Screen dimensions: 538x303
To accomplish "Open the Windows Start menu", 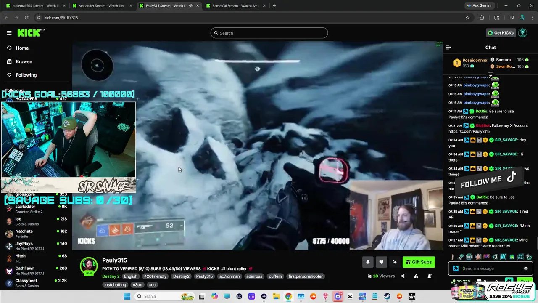I will tap(127, 296).
